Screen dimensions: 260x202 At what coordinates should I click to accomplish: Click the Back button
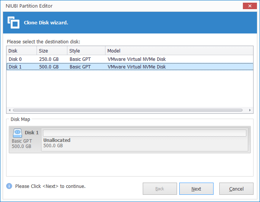click(160, 189)
